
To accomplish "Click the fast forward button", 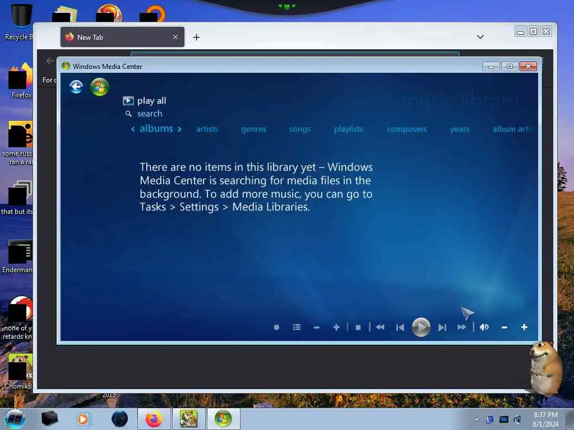I will [462, 327].
